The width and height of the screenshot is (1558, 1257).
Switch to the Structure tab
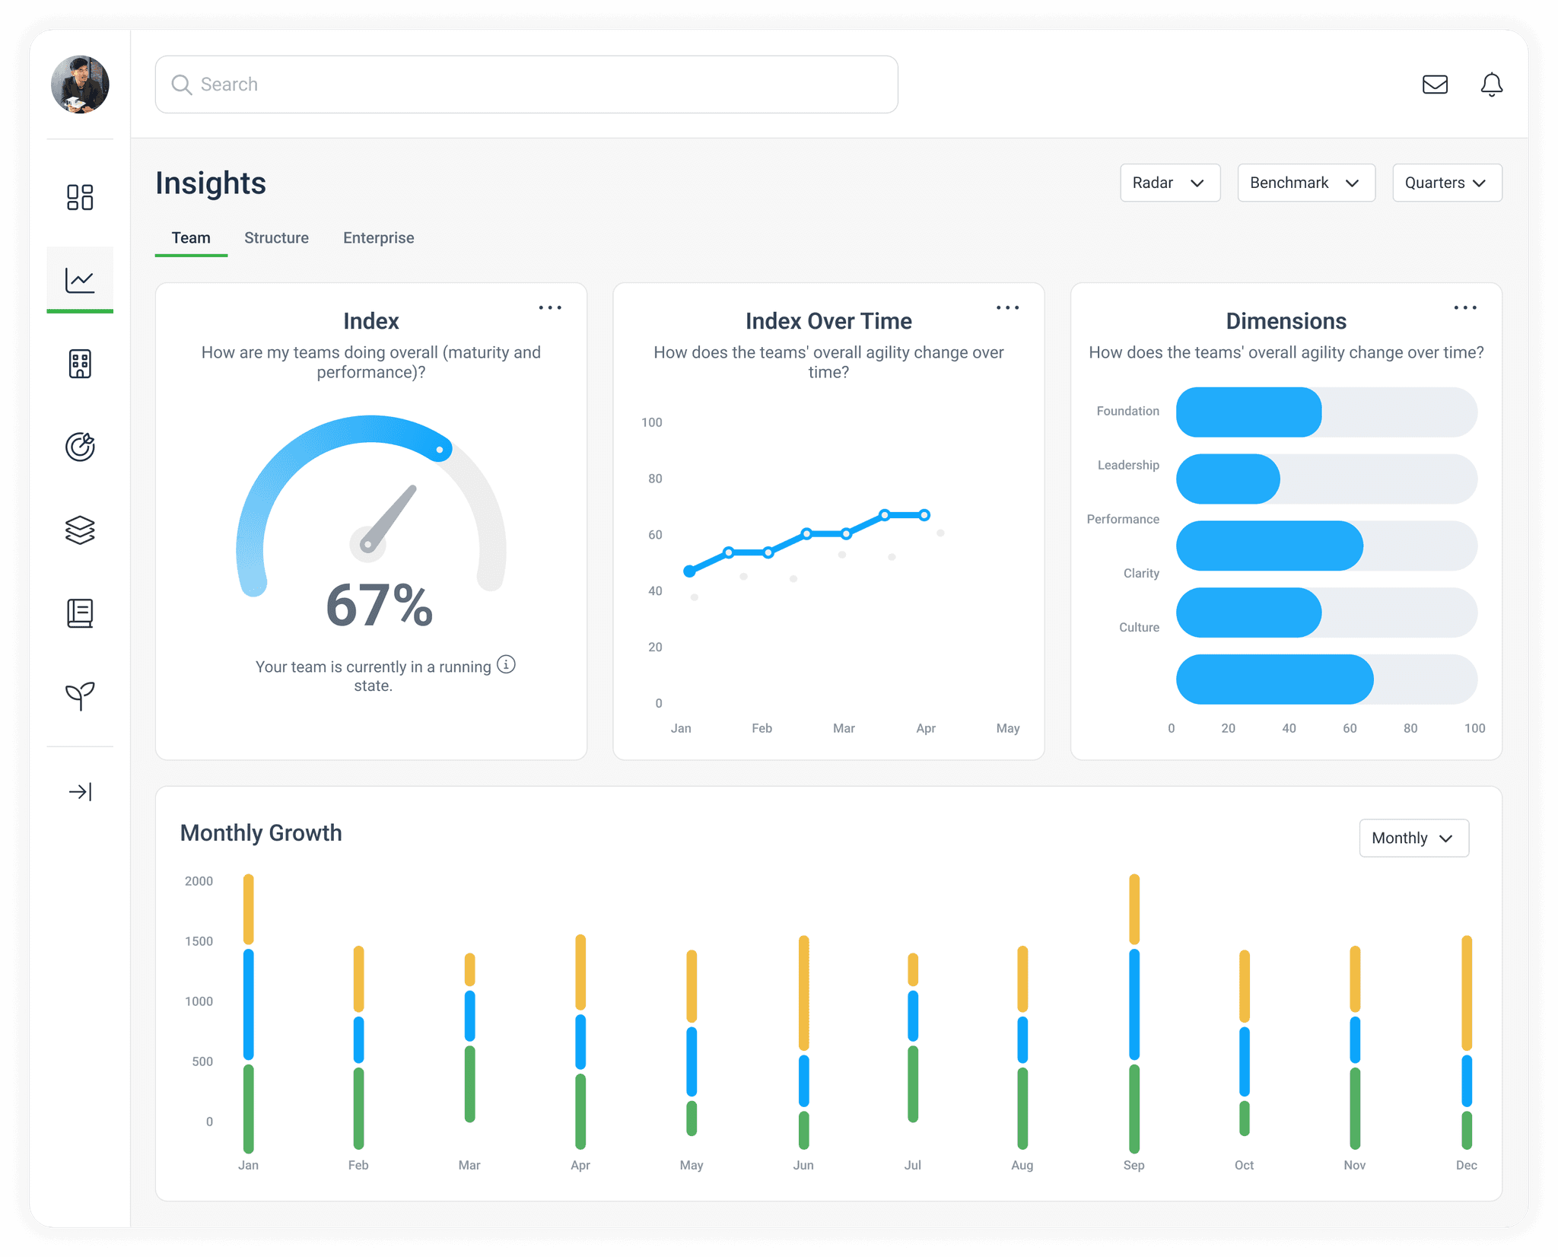point(276,237)
